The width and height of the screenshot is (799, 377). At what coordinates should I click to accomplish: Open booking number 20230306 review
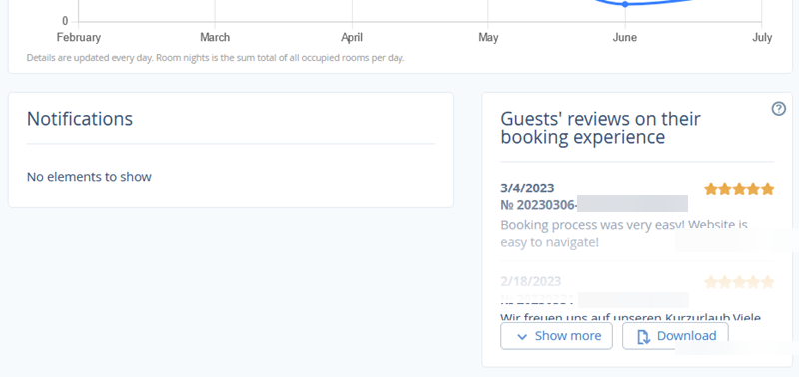tap(594, 205)
